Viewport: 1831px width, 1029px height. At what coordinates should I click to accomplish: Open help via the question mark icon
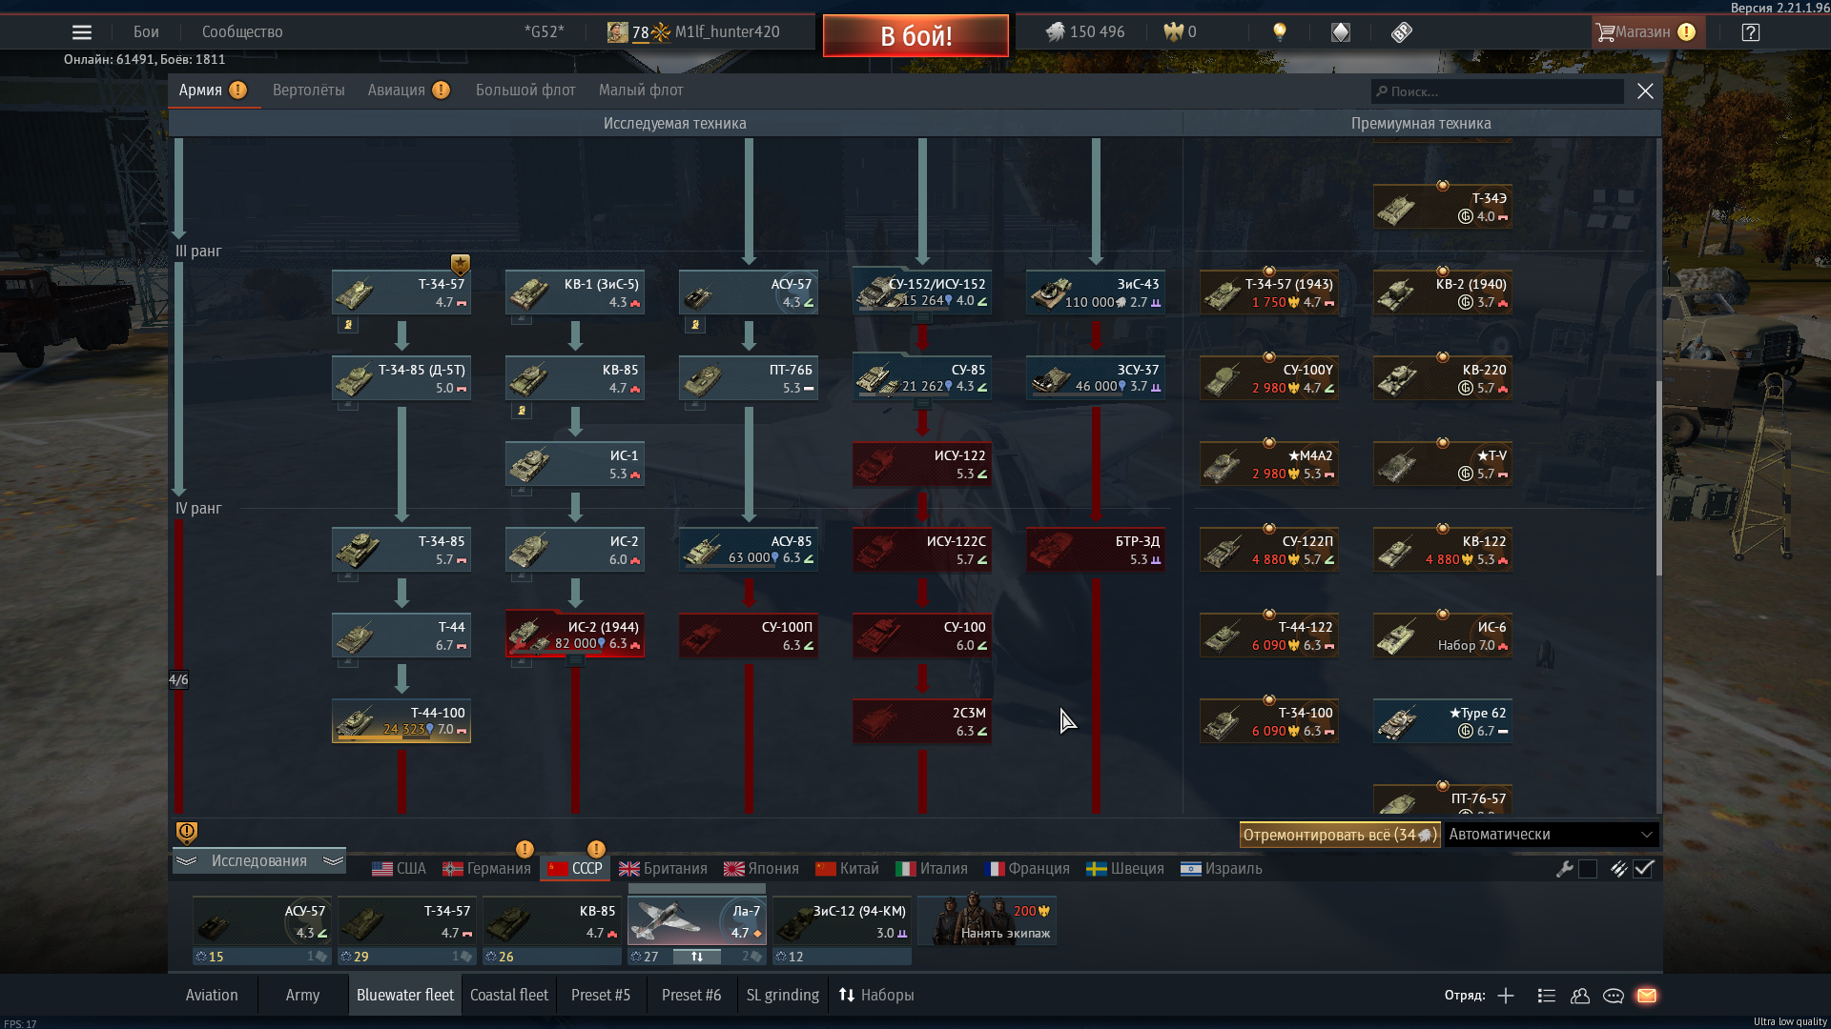click(x=1751, y=32)
